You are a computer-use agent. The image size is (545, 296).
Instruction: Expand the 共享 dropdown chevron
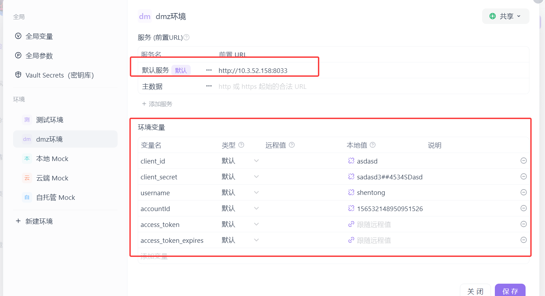pos(519,16)
